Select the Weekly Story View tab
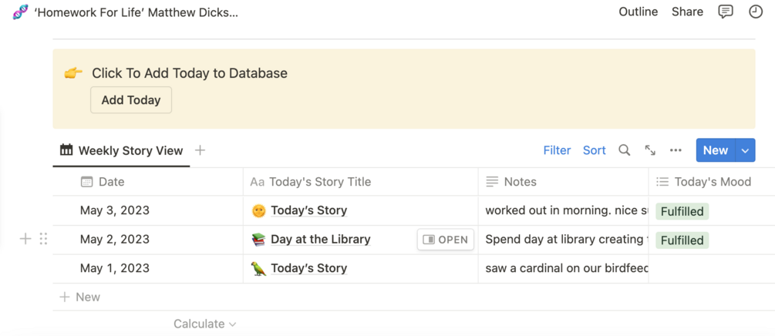 pos(122,150)
